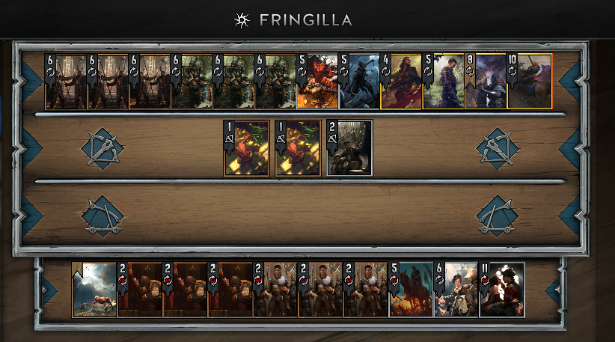Choose the fiery 5-strength card in top row
615x342 pixels.
pyautogui.click(x=317, y=81)
